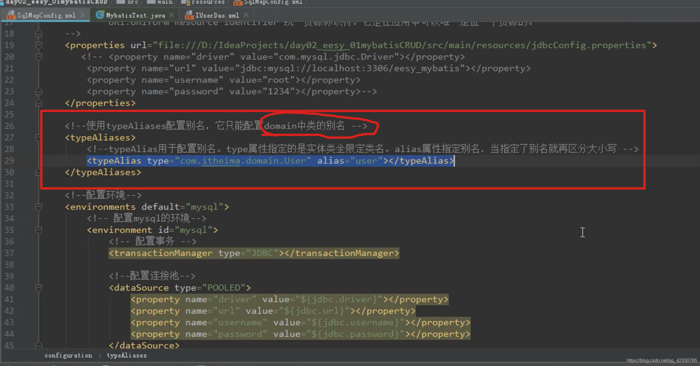Click the src folder icon in navigation bar
The image size is (700, 366).
click(120, 2)
